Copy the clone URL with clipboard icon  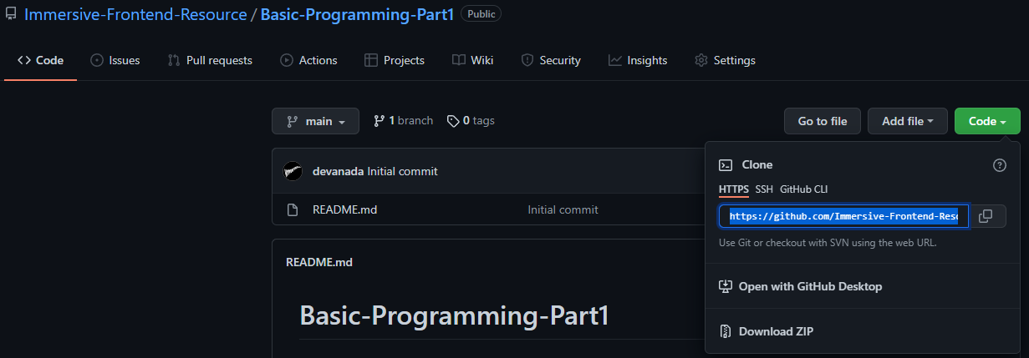tap(986, 216)
